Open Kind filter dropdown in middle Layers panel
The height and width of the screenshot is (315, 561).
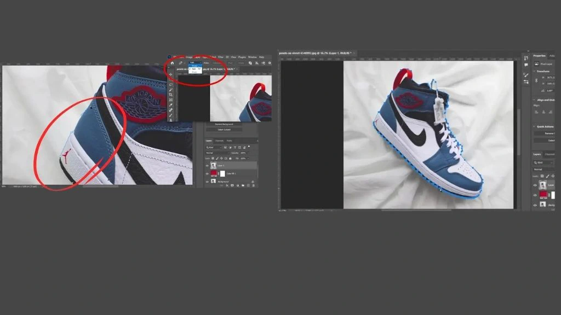(214, 147)
